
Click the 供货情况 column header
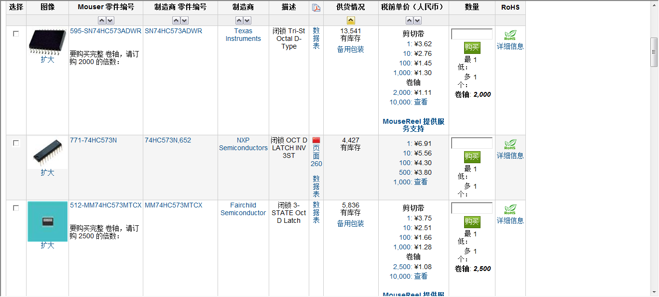point(351,7)
